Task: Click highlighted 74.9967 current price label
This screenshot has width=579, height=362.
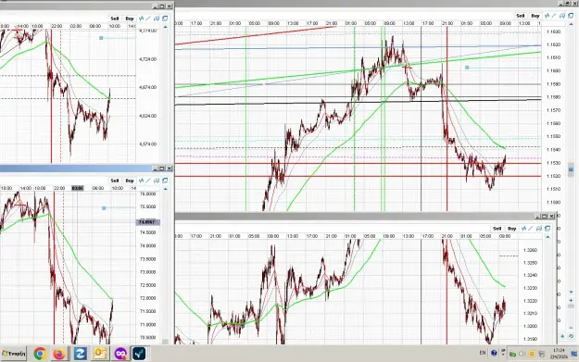Action: pos(148,222)
